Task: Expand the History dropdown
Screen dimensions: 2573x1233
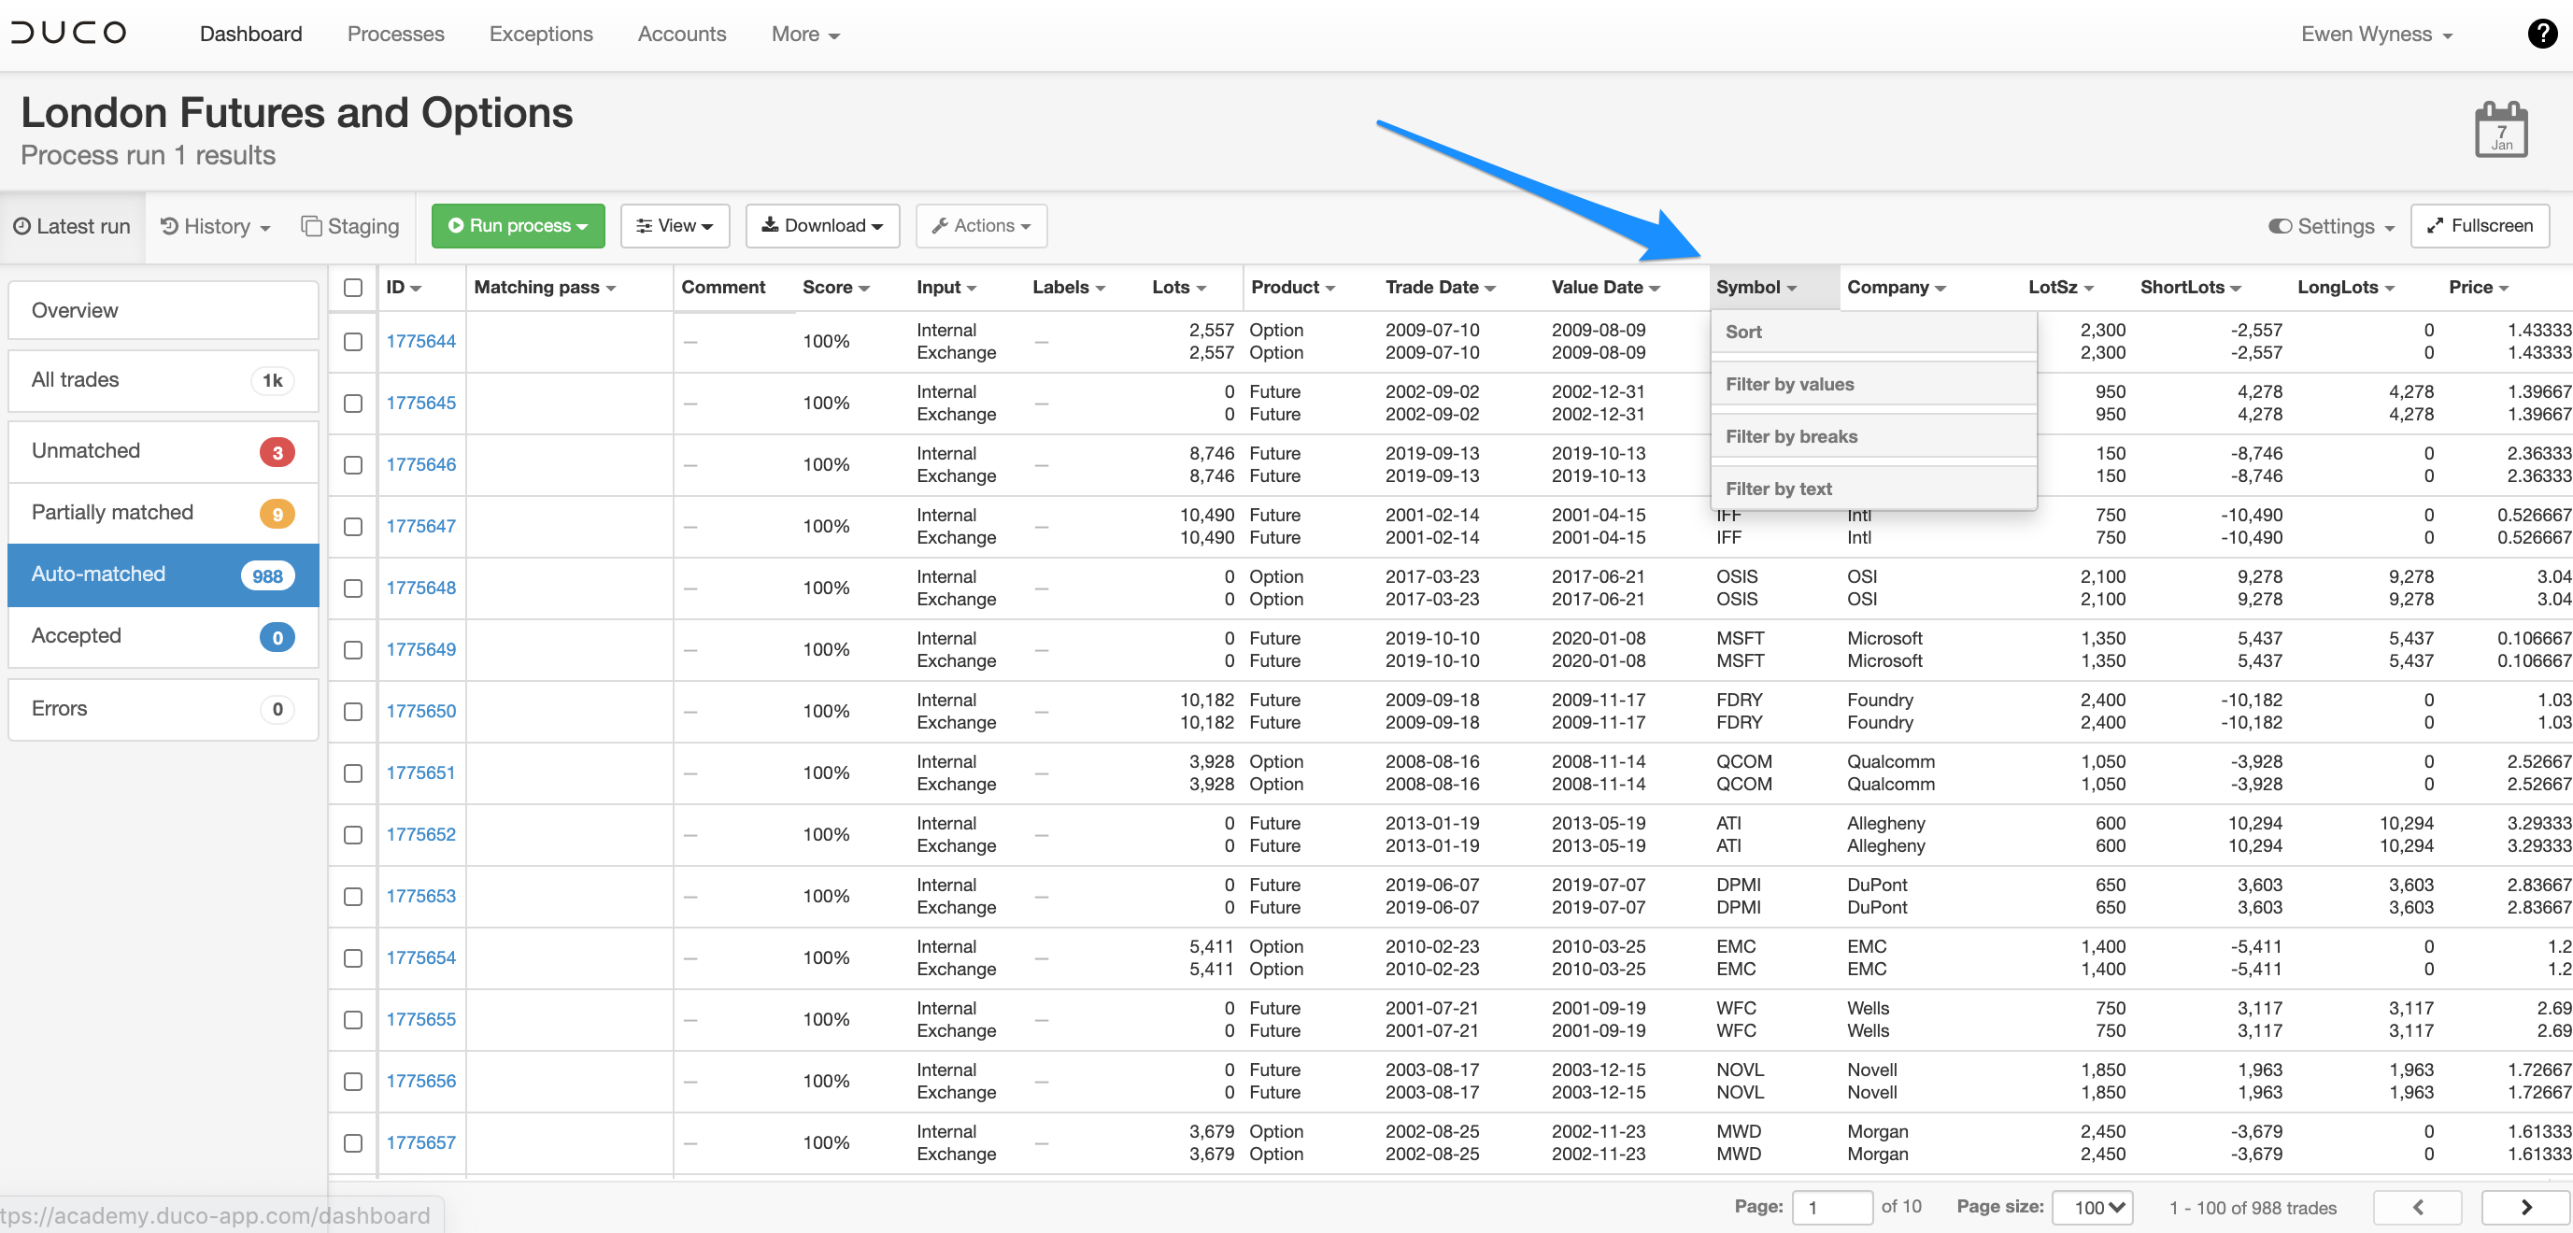Action: pos(216,227)
